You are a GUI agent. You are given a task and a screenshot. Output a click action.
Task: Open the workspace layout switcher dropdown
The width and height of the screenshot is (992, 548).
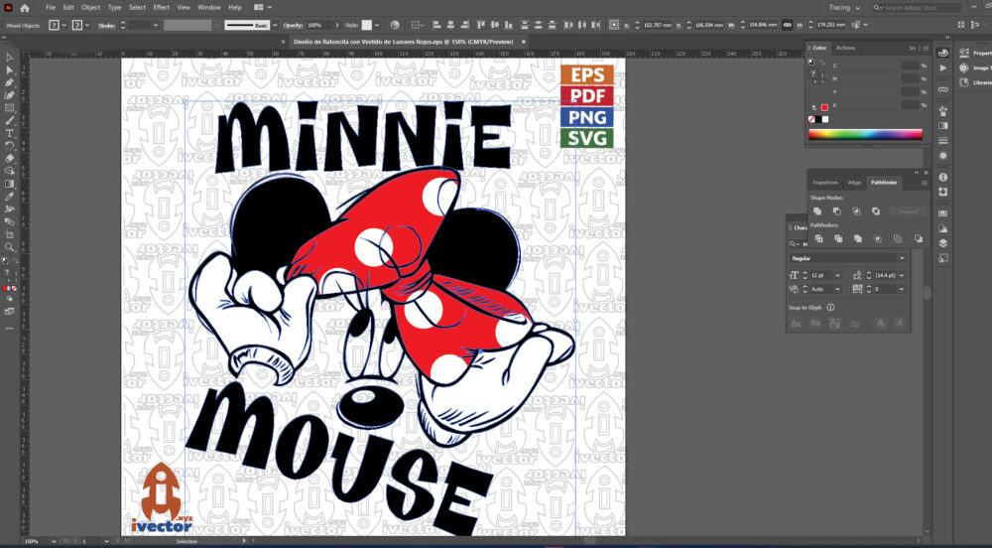263,8
